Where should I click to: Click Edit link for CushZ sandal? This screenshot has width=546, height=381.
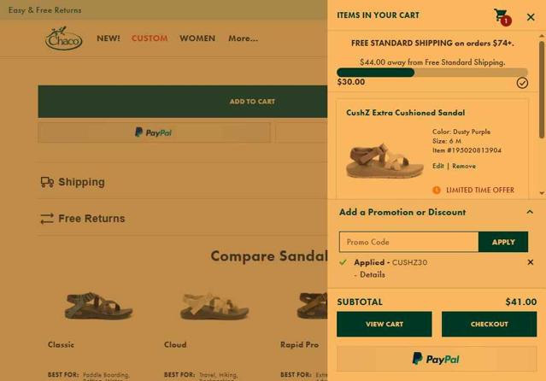click(x=437, y=166)
